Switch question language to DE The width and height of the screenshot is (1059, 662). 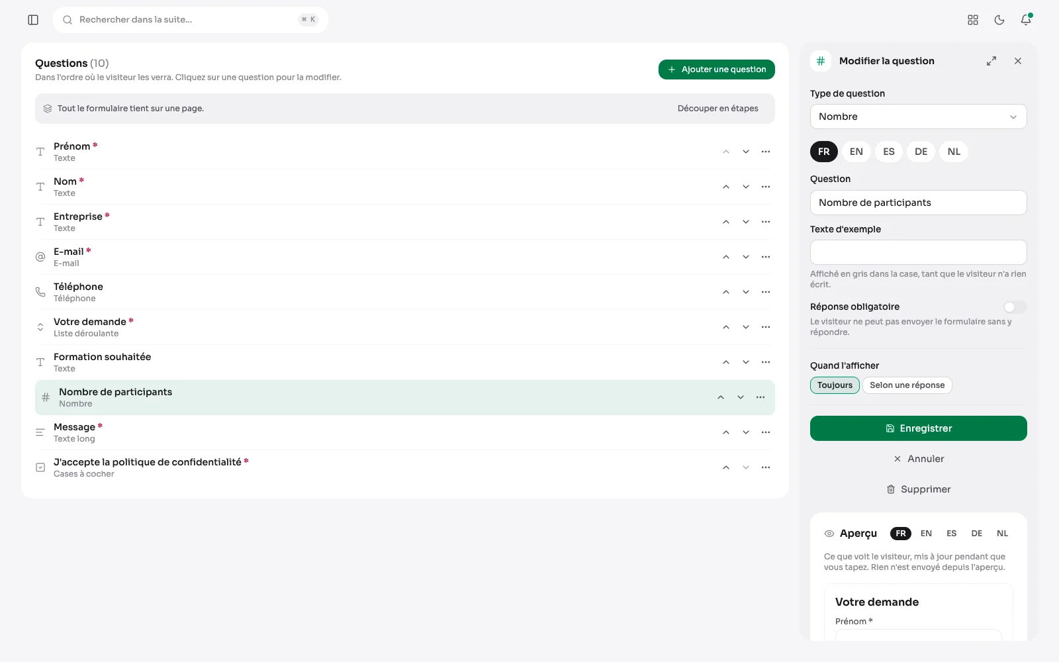[x=921, y=152]
